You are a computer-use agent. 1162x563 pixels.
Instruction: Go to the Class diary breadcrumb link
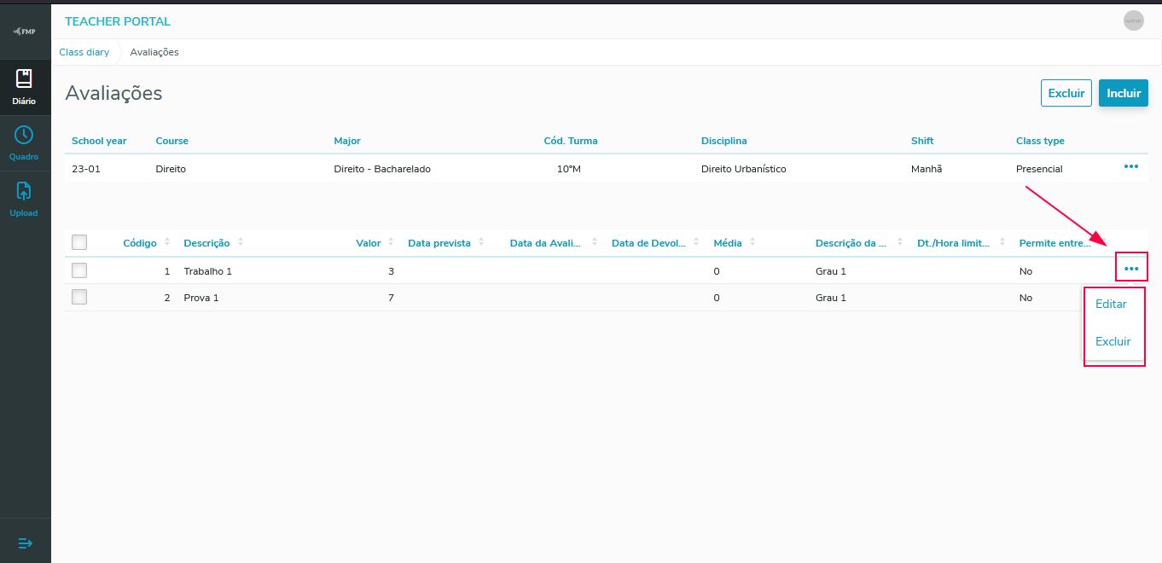(x=84, y=52)
